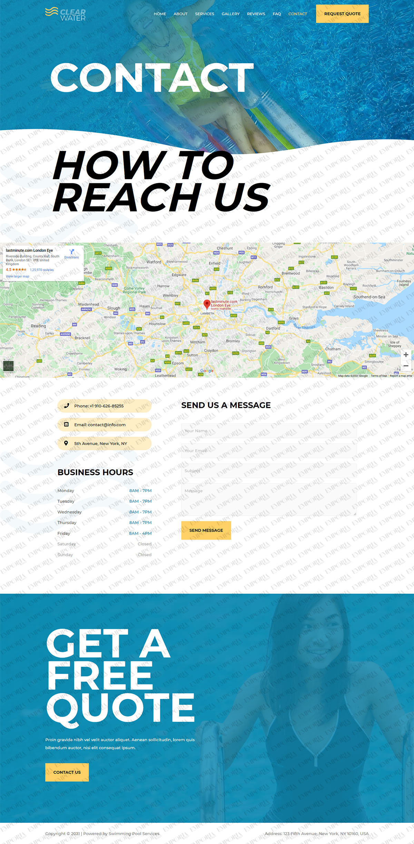Go to the Gallery page
The width and height of the screenshot is (414, 844).
pos(230,14)
